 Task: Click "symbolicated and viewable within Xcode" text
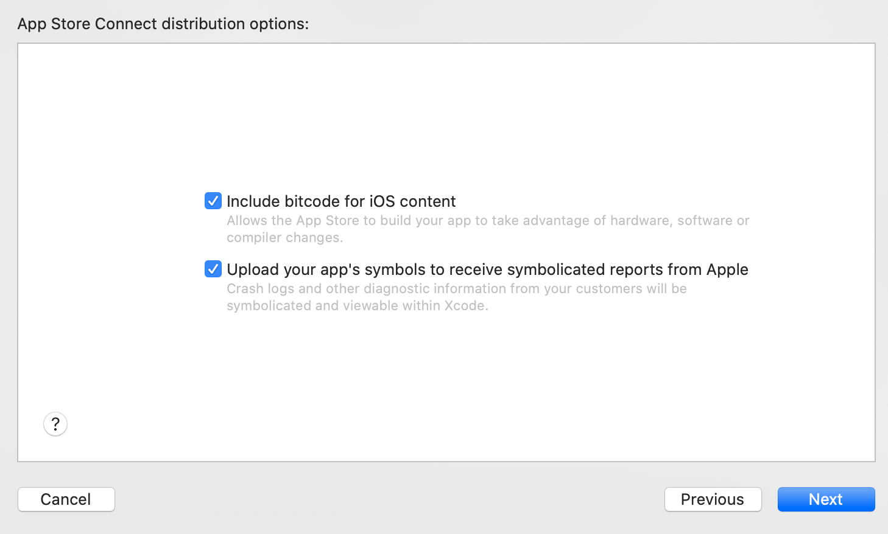(358, 305)
